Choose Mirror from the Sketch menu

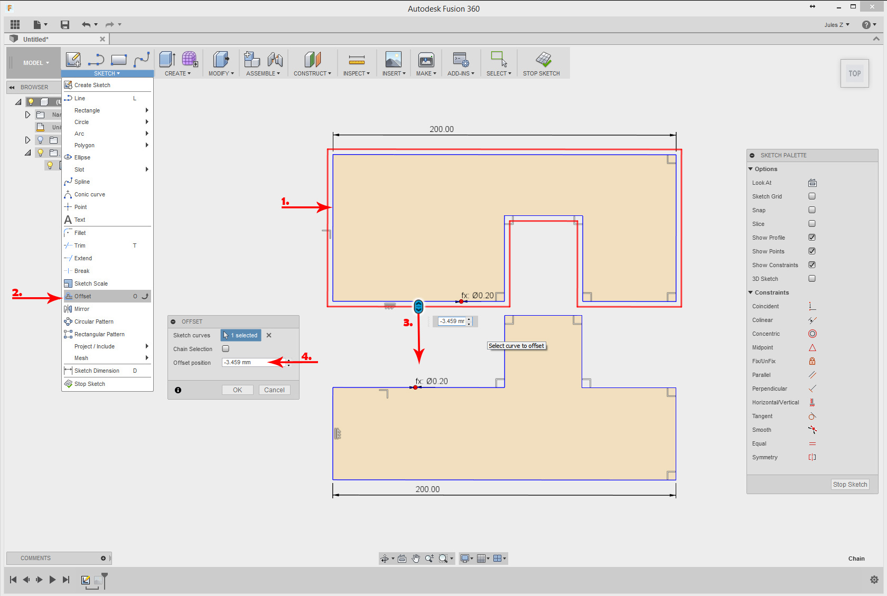pos(82,309)
